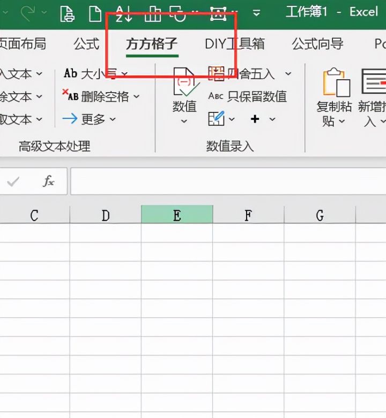Click the 数值 document checkmark icon
Screen dimensions: 386x418
(185, 82)
